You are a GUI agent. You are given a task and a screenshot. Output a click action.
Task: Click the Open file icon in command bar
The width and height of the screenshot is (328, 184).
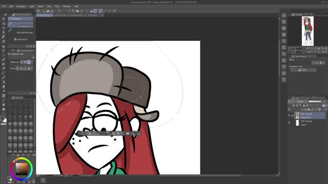click(x=48, y=11)
